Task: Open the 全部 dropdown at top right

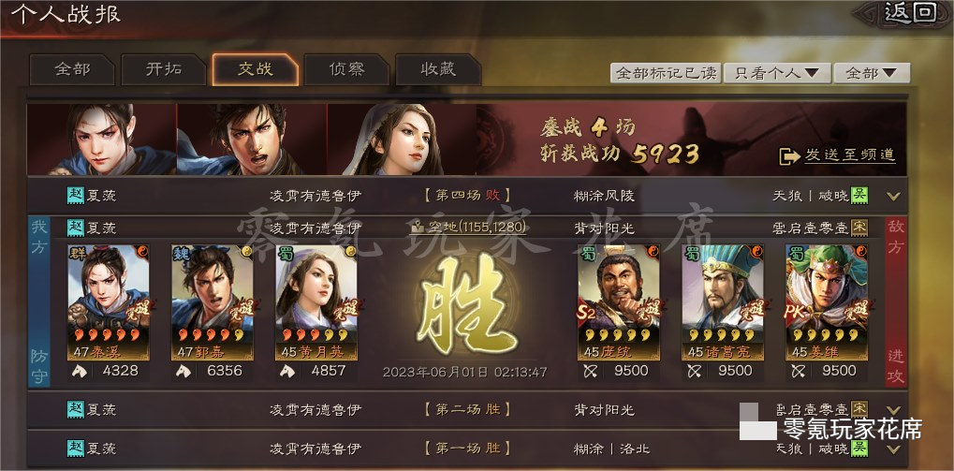Action: click(x=872, y=73)
